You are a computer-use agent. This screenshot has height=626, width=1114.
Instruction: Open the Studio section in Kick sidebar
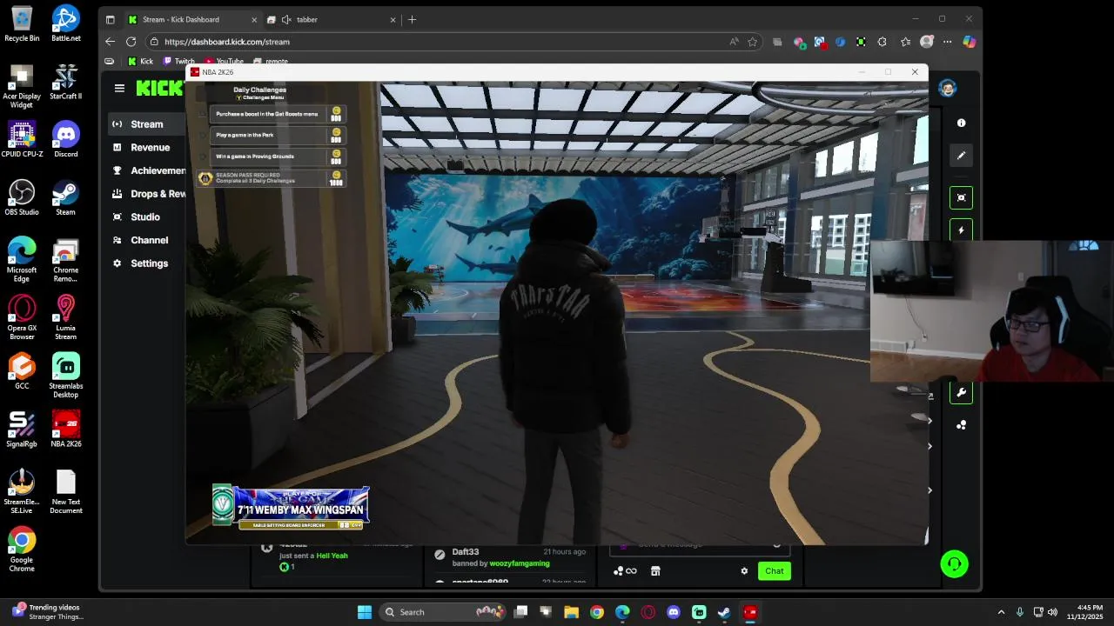click(x=144, y=217)
